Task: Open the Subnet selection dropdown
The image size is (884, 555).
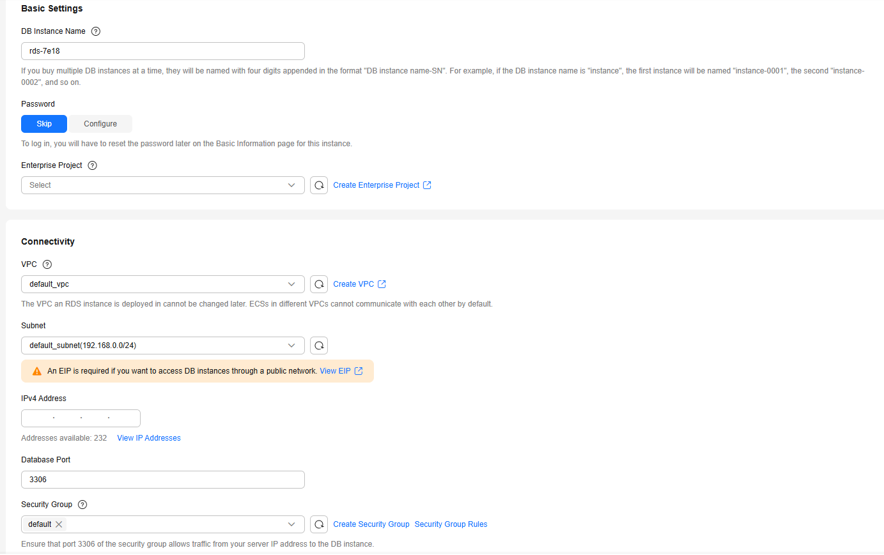Action: click(x=162, y=346)
